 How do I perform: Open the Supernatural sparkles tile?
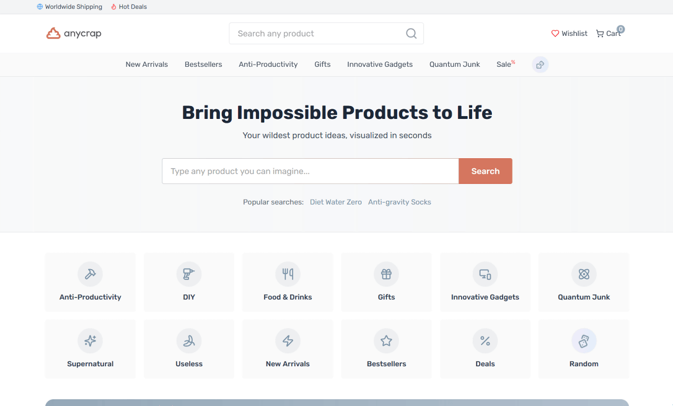(x=90, y=349)
